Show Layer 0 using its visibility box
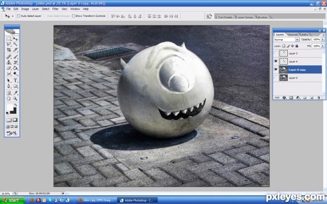The image size is (327, 204). 276,78
